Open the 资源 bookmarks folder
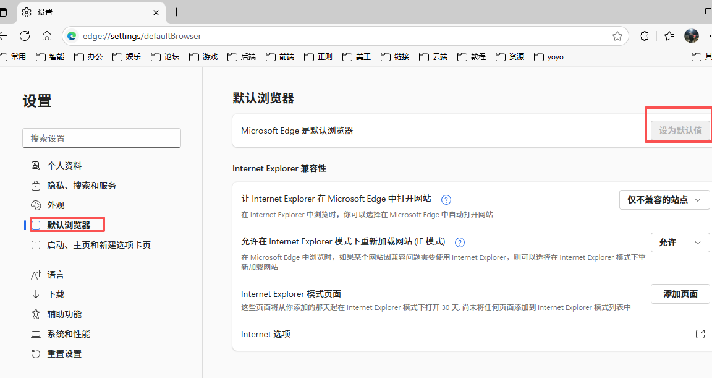712x378 pixels. coord(510,57)
